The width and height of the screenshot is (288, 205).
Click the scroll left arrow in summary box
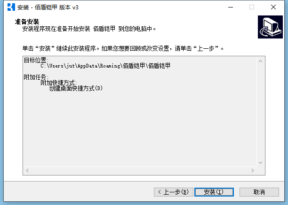click(x=27, y=171)
